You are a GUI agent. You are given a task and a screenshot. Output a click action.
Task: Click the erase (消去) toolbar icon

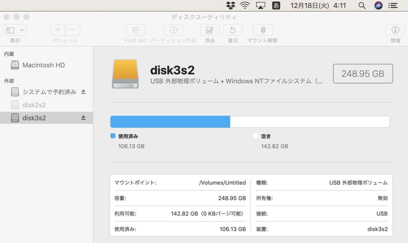[x=210, y=30]
